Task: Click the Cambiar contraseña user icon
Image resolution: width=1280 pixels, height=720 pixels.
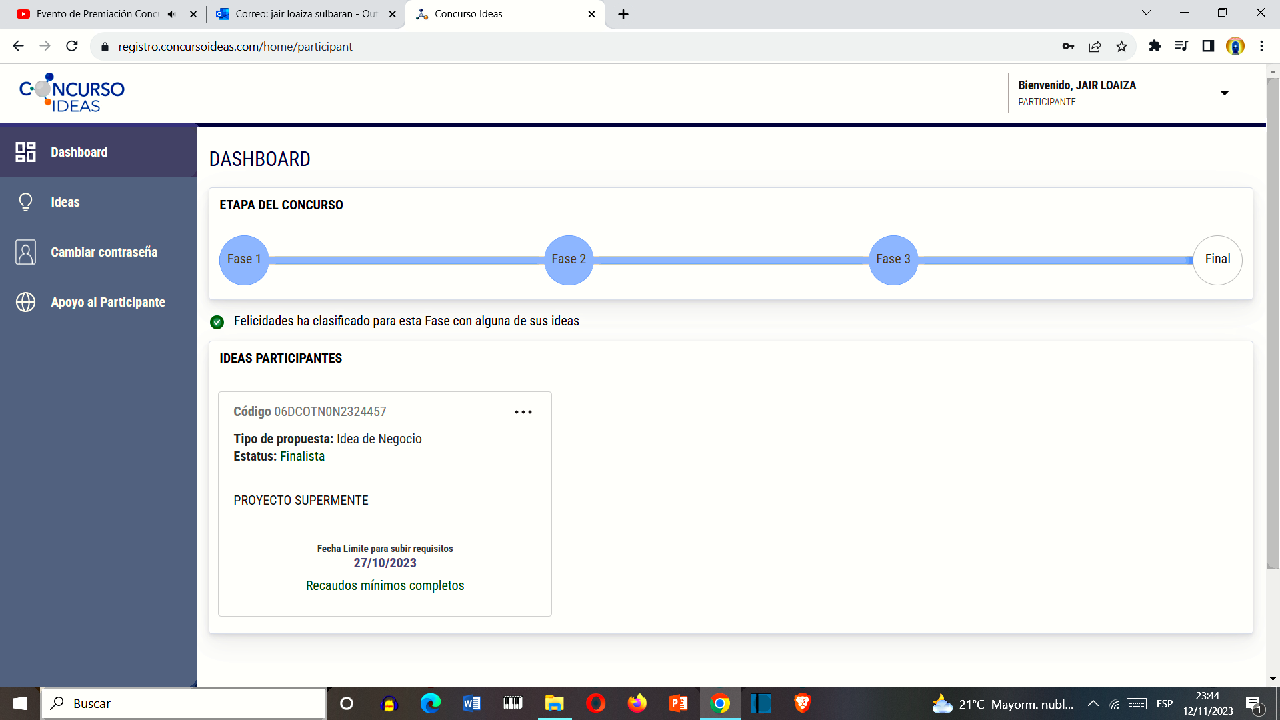Action: 25,252
